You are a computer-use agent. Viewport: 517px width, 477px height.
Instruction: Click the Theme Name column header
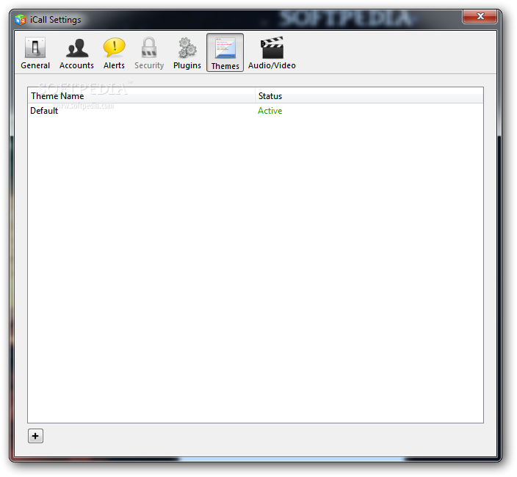[141, 96]
